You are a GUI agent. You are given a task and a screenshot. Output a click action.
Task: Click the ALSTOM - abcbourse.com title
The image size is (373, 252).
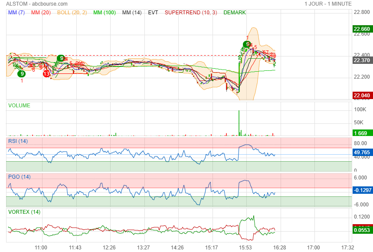tap(36, 4)
